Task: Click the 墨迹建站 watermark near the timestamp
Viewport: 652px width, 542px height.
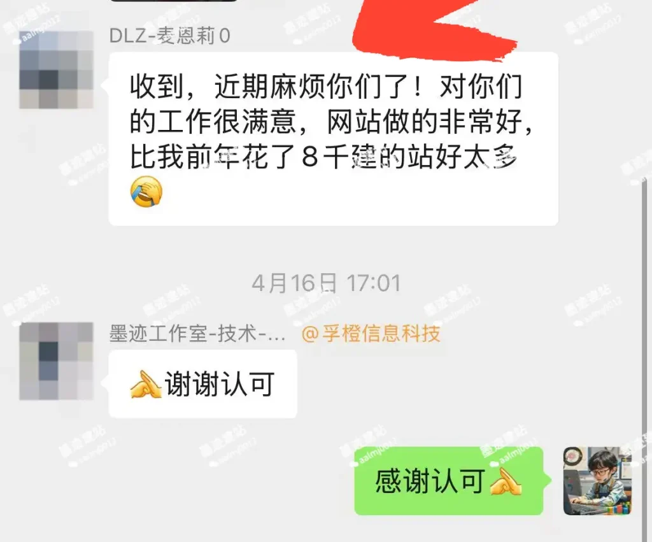Action: tap(311, 304)
